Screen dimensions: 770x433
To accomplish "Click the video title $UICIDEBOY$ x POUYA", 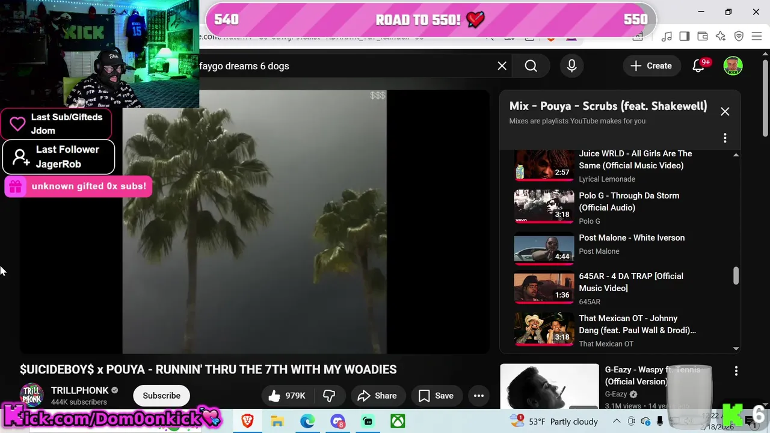I will coord(208,369).
